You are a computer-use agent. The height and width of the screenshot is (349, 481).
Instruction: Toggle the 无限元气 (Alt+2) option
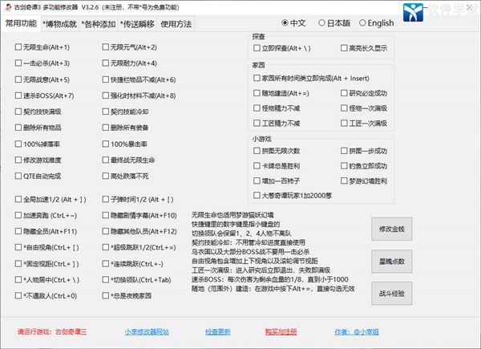click(105, 47)
